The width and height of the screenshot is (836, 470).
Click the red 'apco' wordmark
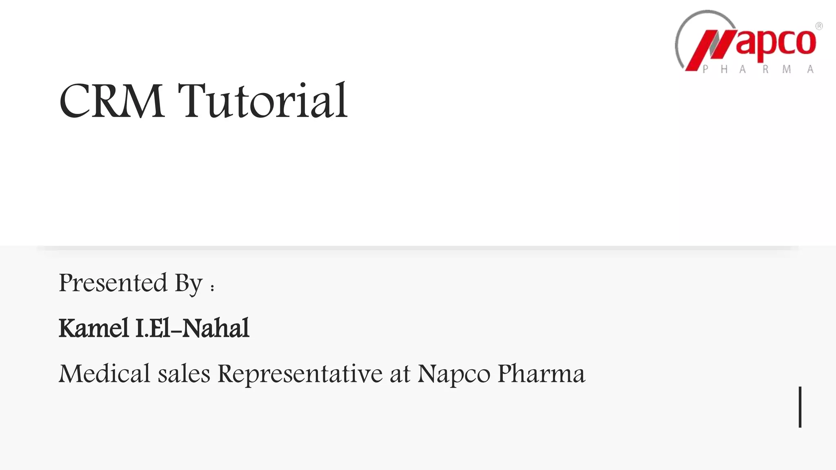tap(776, 42)
